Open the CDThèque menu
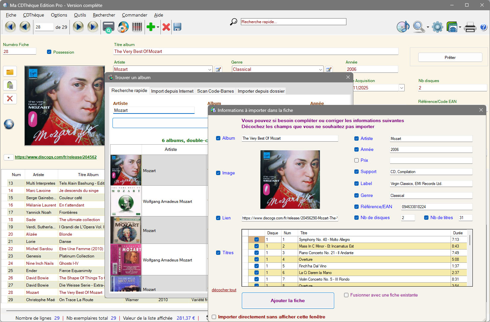 point(33,15)
